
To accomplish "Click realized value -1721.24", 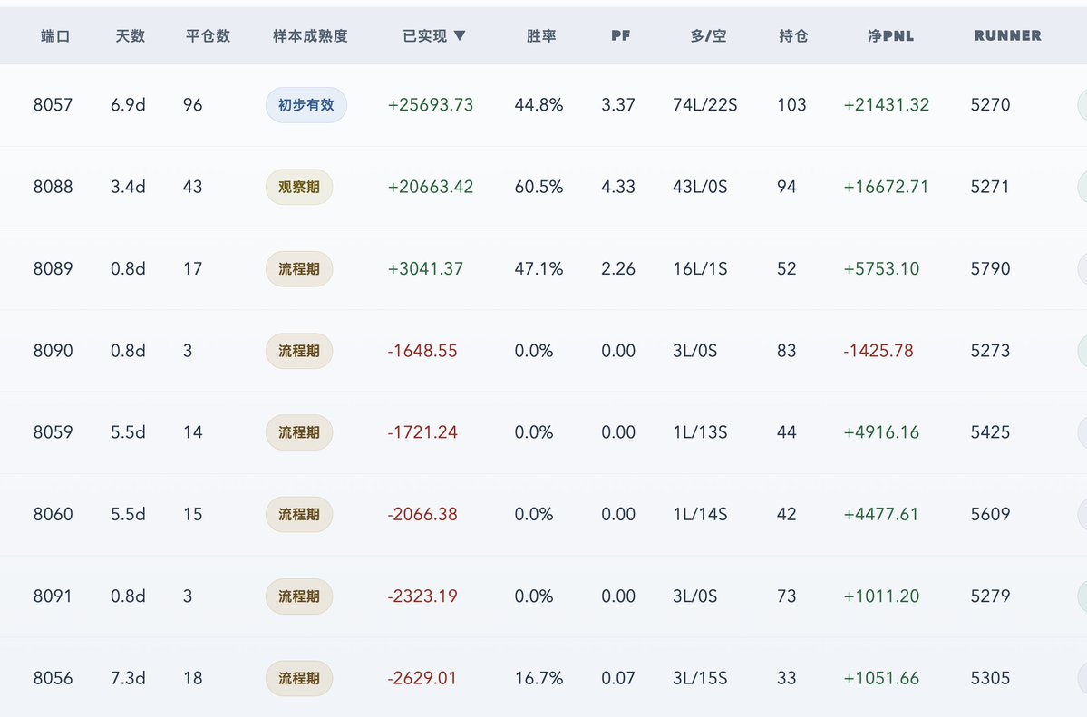I will 422,432.
